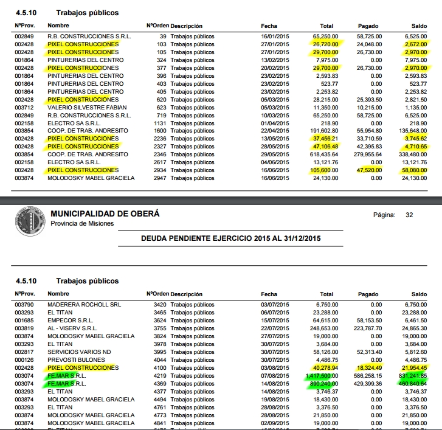
Task: Select the Provincia de Misiones subtitle
Action: click(x=81, y=224)
